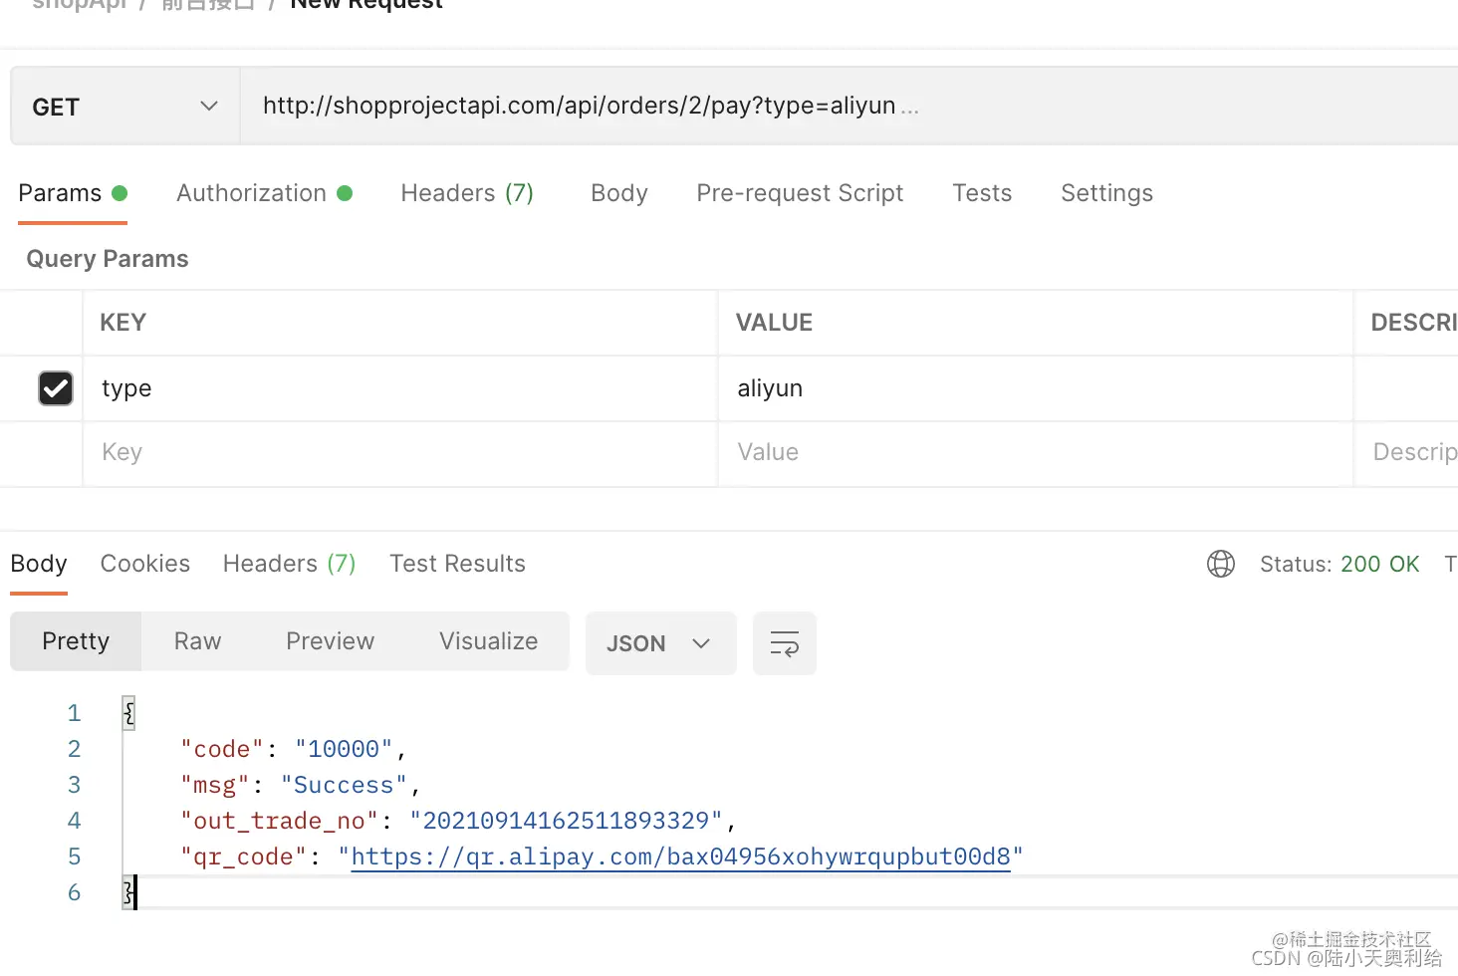Click the New Request breadcrumb title

(366, 4)
